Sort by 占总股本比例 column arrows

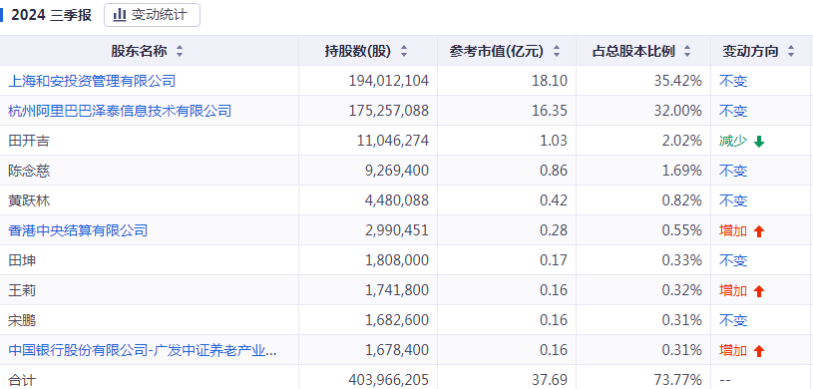687,51
